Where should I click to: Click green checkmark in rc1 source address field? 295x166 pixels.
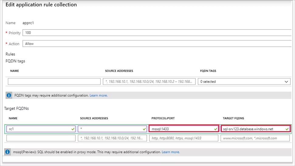pyautogui.click(x=144, y=129)
